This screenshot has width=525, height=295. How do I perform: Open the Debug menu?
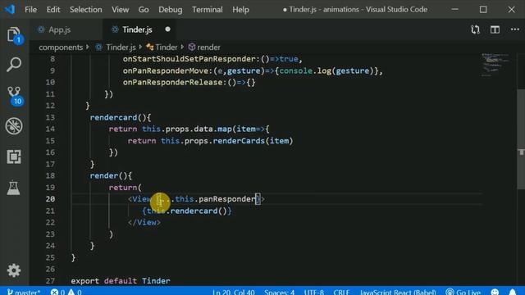pos(171,9)
